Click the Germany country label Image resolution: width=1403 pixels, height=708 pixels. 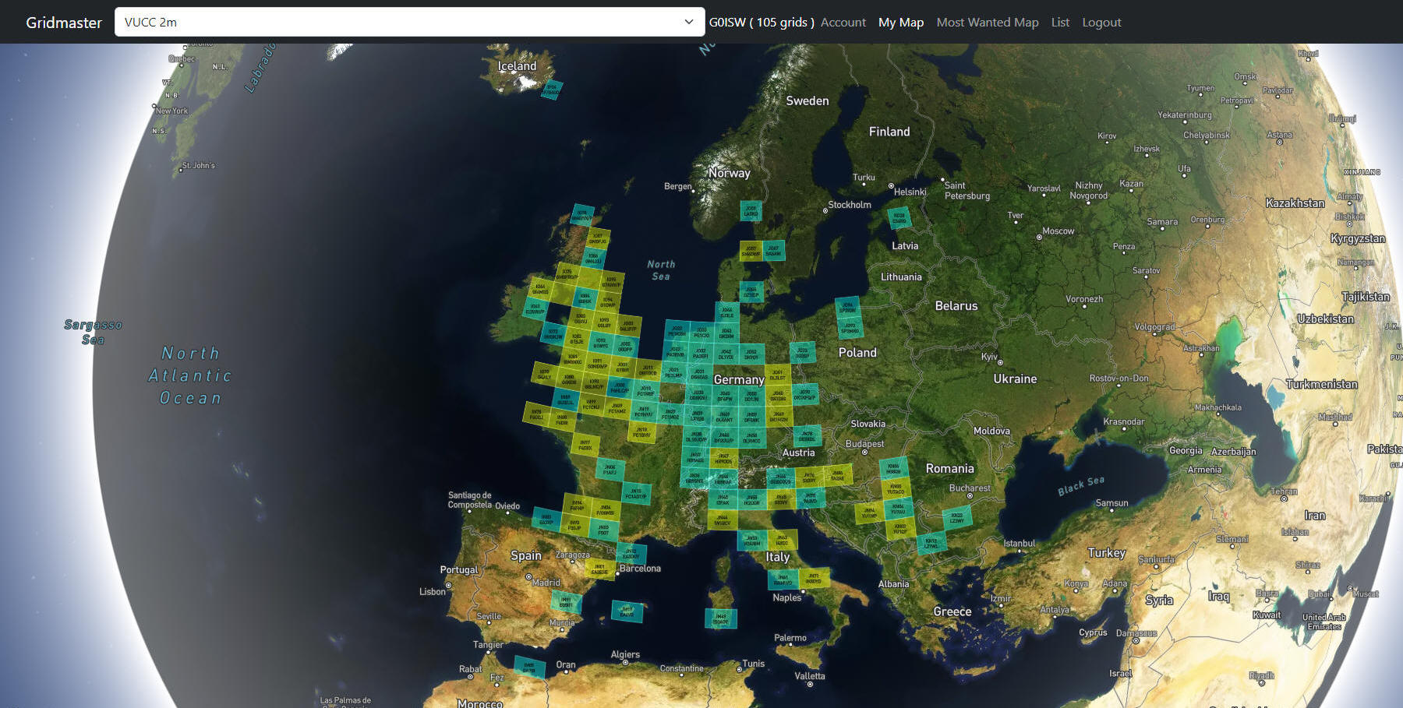(739, 380)
